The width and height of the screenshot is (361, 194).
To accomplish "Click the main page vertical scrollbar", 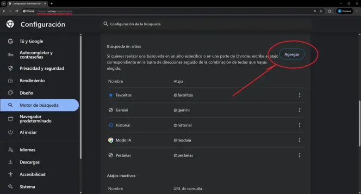I will [x=360, y=123].
